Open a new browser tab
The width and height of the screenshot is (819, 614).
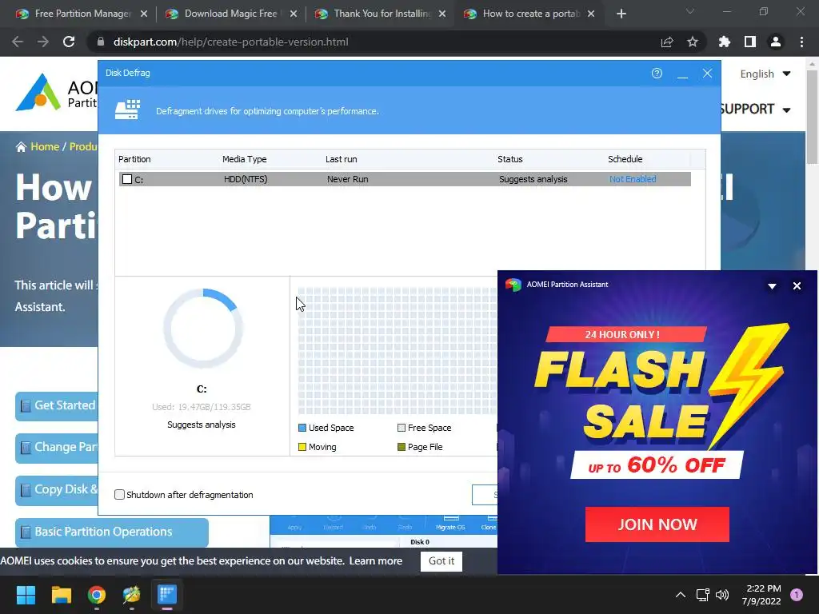[621, 14]
